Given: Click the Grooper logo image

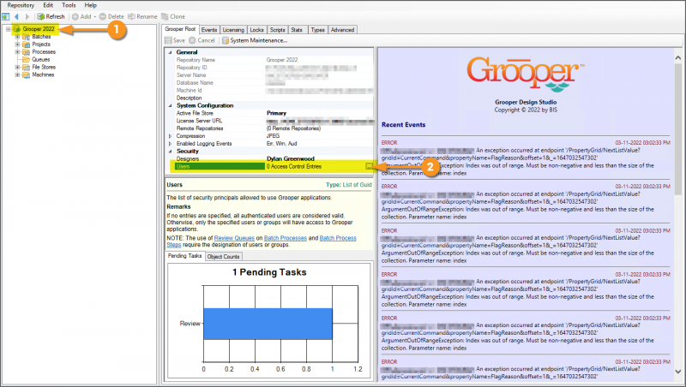Looking at the screenshot, I should (526, 74).
